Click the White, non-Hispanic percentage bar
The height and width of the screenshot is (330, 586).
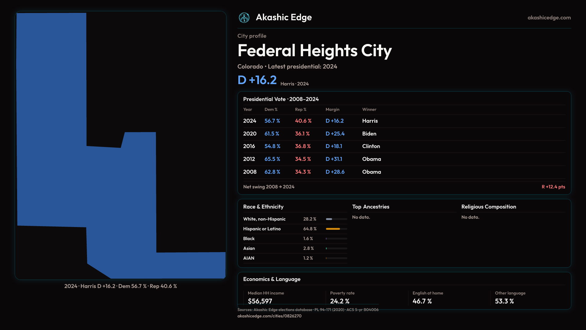[x=329, y=219]
